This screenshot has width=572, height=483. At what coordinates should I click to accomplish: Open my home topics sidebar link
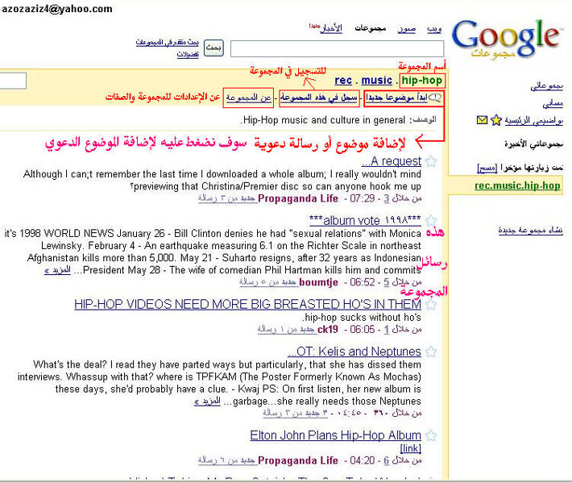(x=533, y=120)
